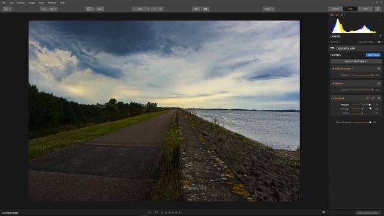The image size is (384, 216).
Task: Set rating to one star
Action: [x=166, y=212]
